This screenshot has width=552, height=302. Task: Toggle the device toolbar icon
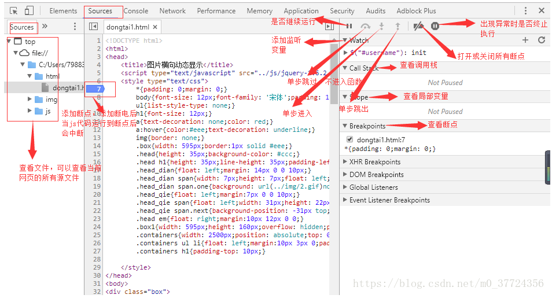tap(29, 11)
